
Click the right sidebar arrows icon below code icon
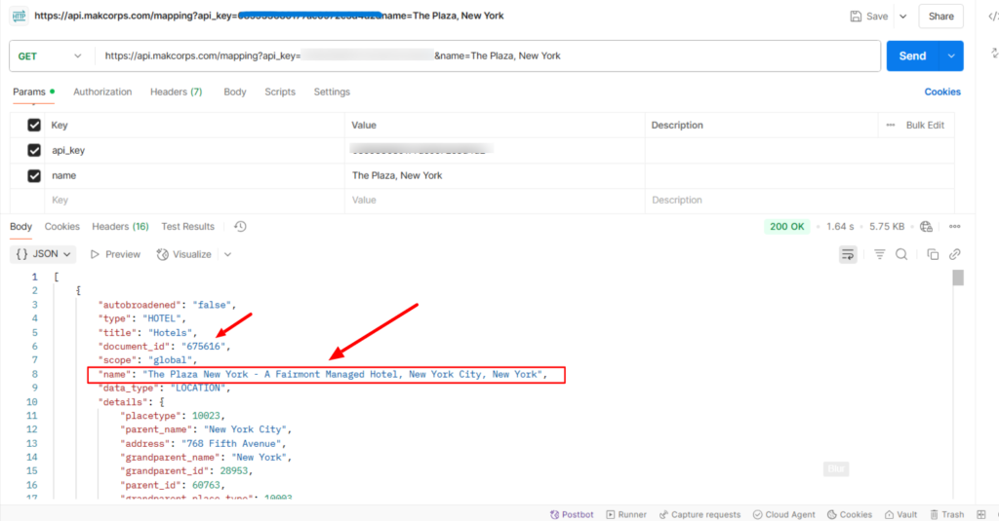pyautogui.click(x=994, y=54)
